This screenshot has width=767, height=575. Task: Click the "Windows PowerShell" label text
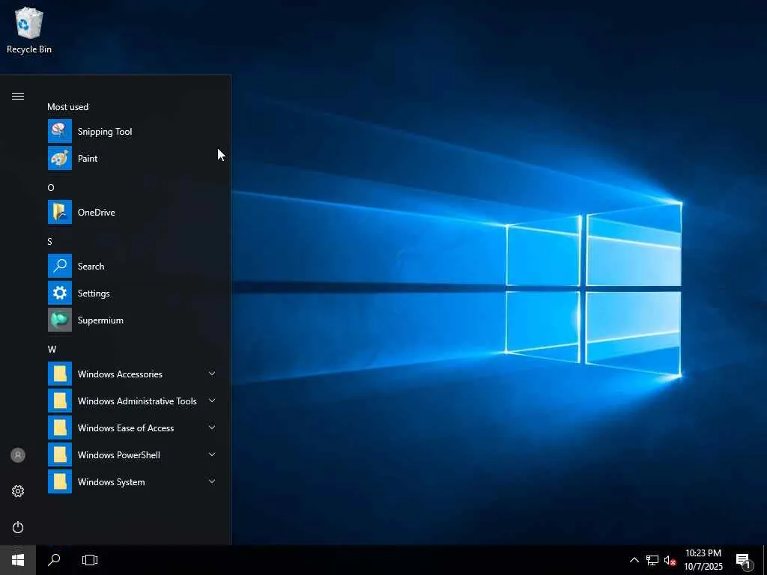(x=119, y=454)
